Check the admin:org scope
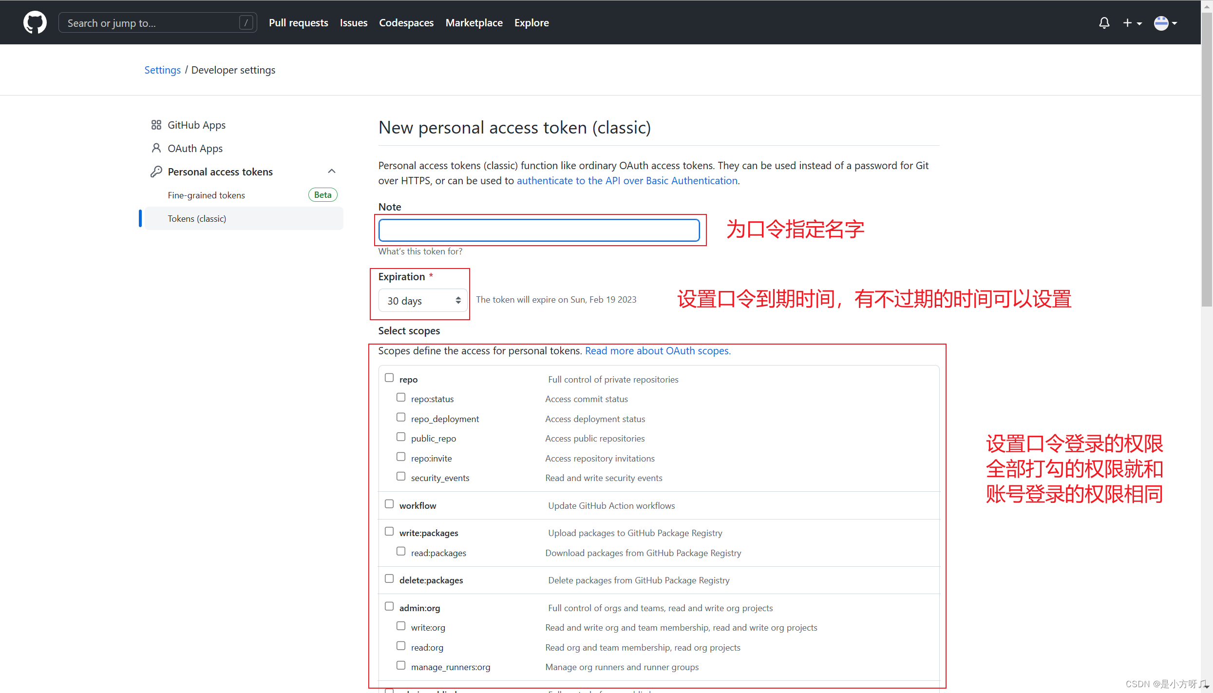The height and width of the screenshot is (693, 1213). pos(389,606)
